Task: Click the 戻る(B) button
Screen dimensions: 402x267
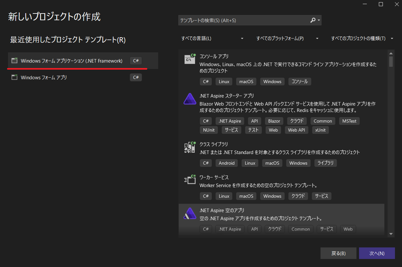Action: pos(338,253)
